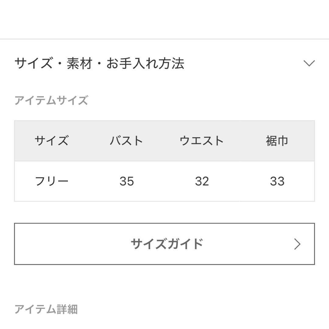
Task: Click the horizontal divider line above the heading
Action: coord(164,39)
